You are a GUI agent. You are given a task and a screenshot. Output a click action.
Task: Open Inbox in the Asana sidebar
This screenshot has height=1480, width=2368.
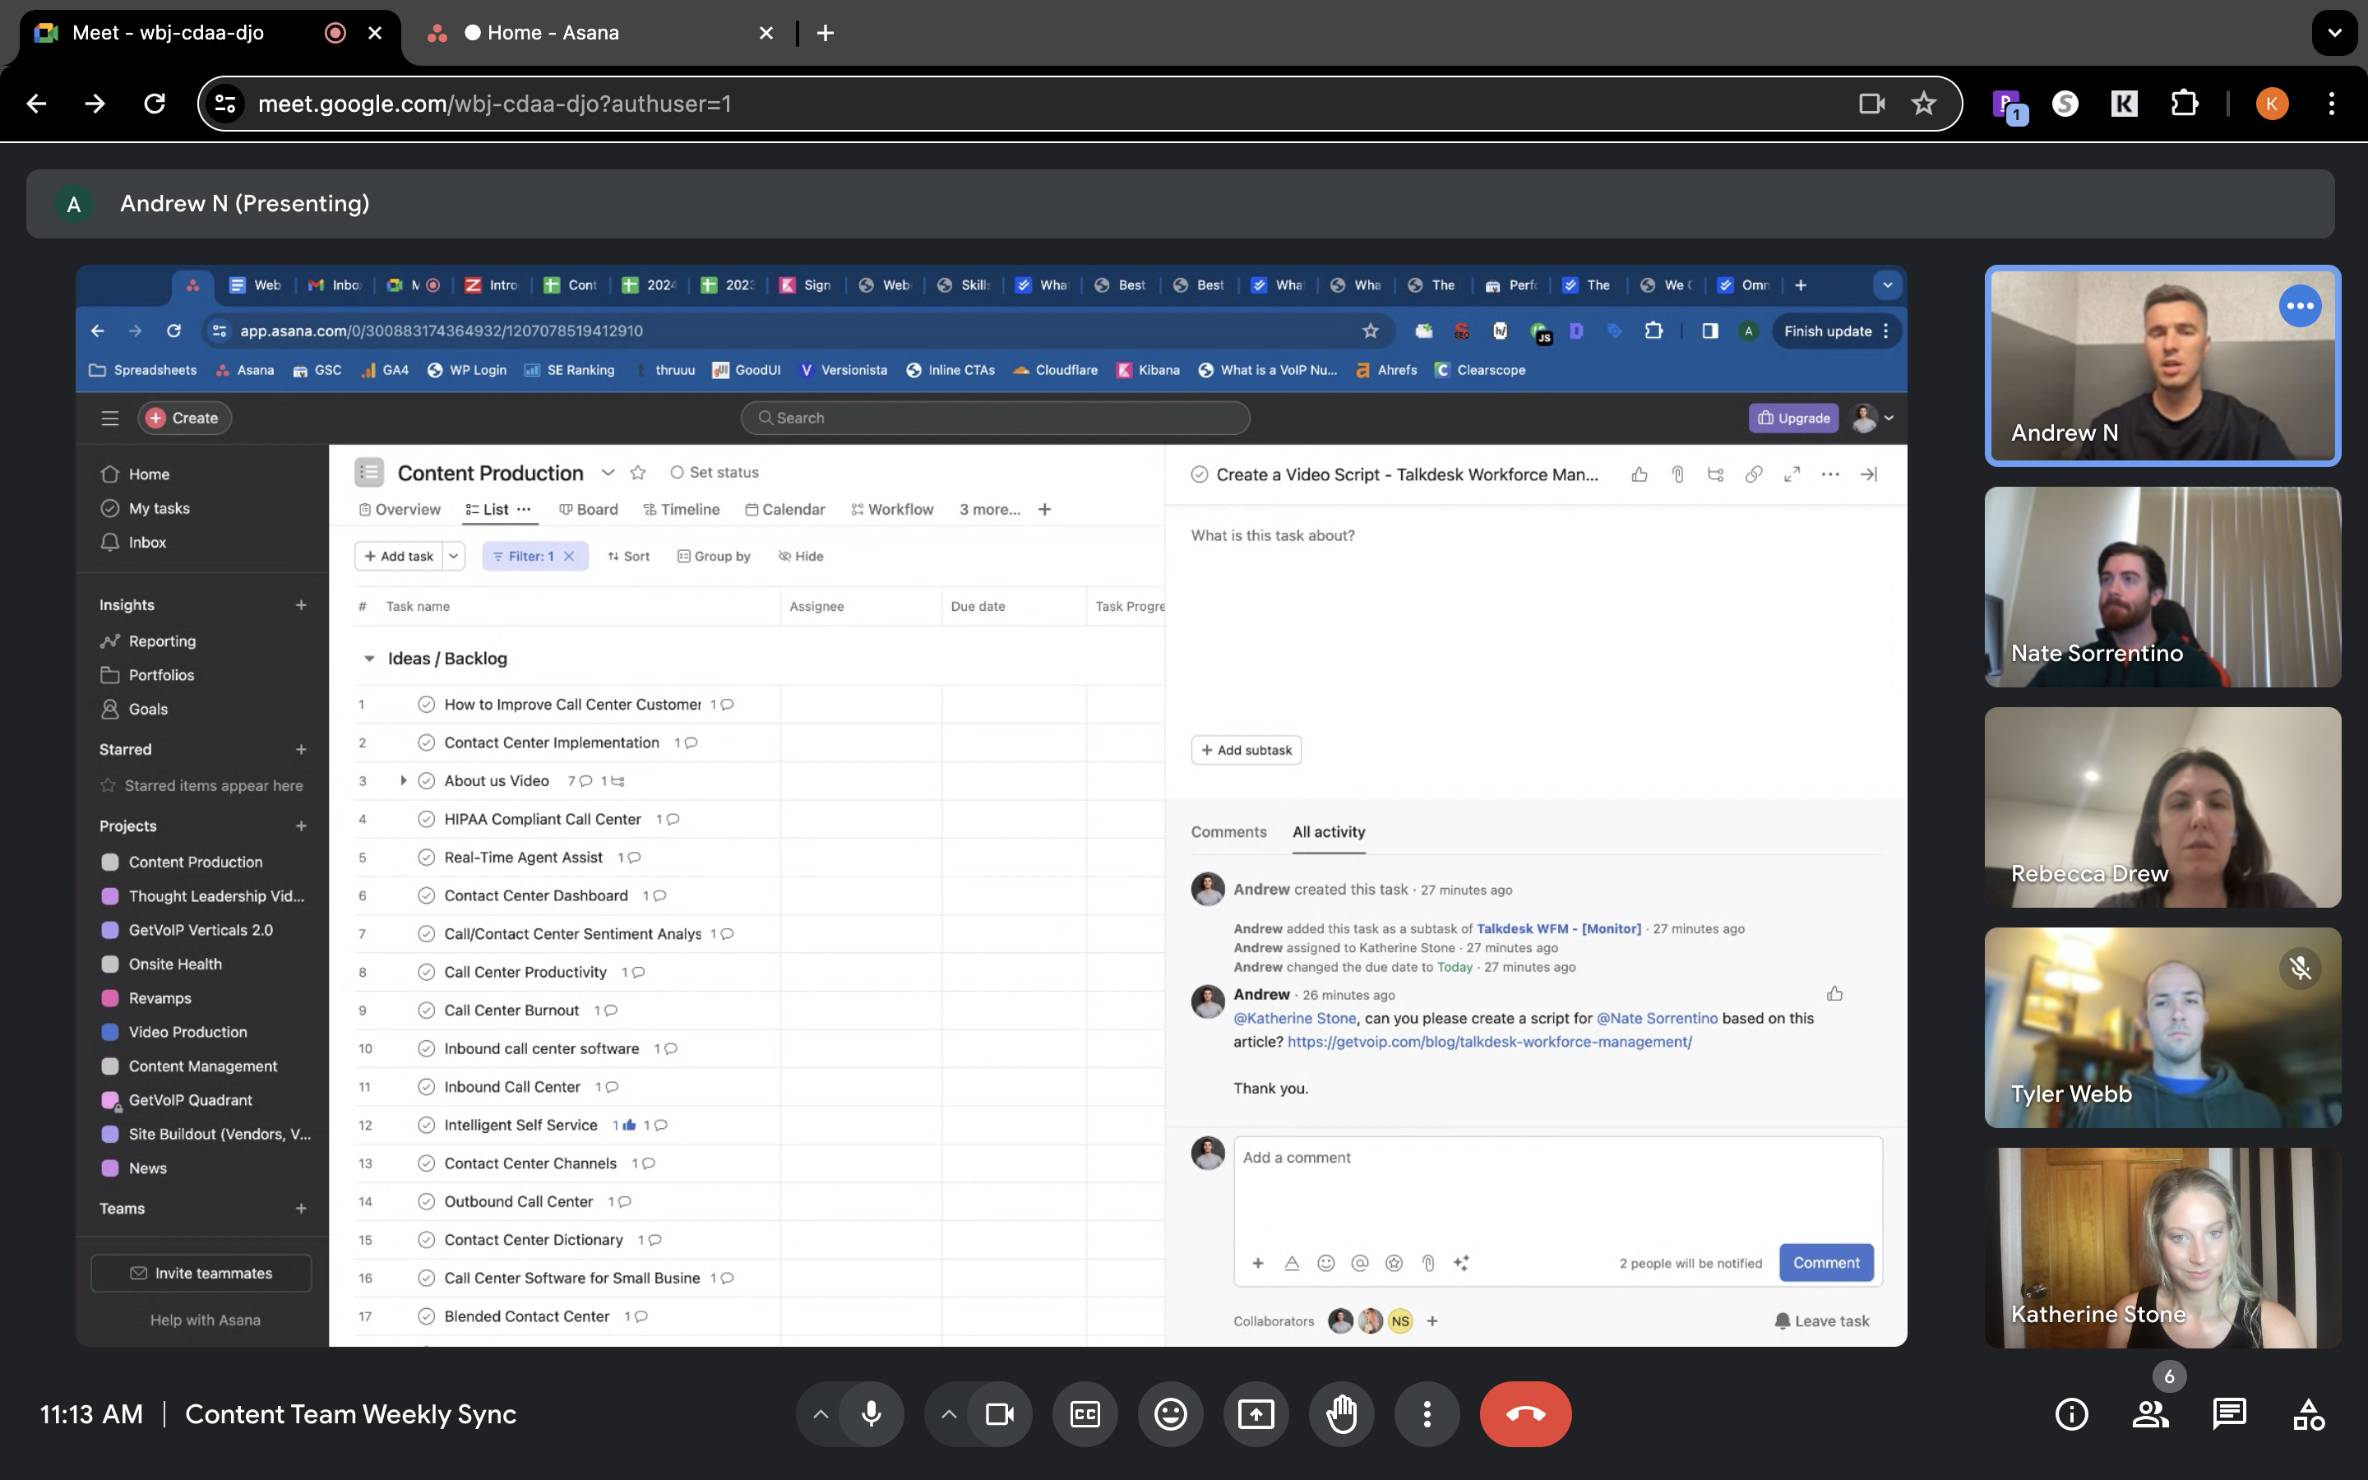pyautogui.click(x=147, y=543)
